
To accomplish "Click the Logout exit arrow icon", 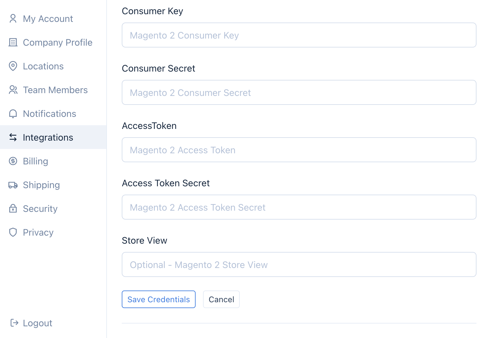I will coord(14,323).
